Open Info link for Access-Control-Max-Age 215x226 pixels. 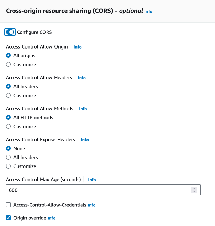point(92,180)
